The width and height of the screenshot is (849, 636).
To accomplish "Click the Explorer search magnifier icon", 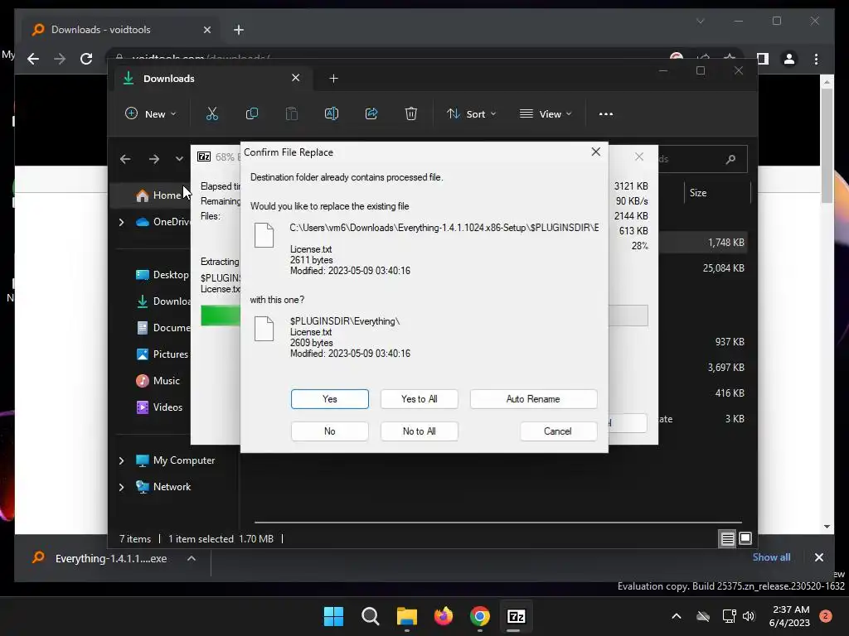I will tap(730, 159).
